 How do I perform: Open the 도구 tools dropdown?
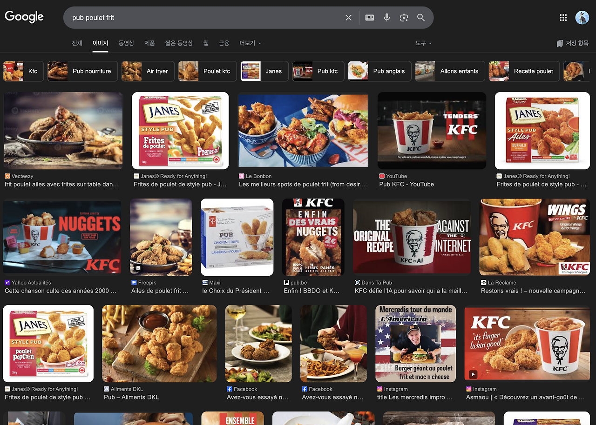pyautogui.click(x=424, y=43)
